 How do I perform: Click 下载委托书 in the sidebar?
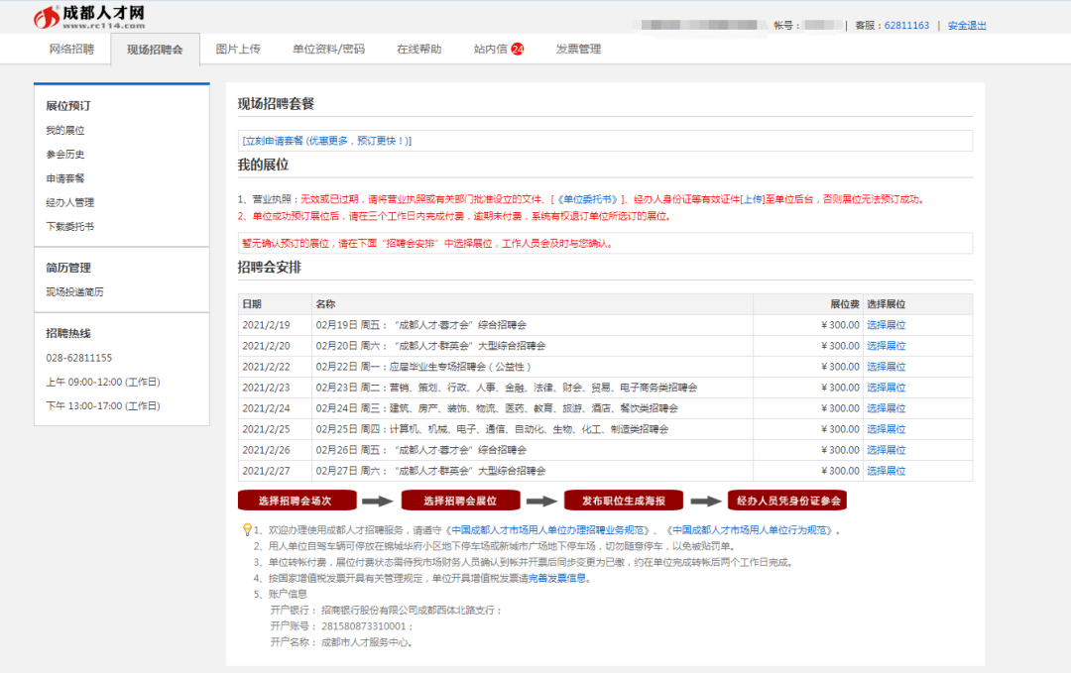point(70,227)
